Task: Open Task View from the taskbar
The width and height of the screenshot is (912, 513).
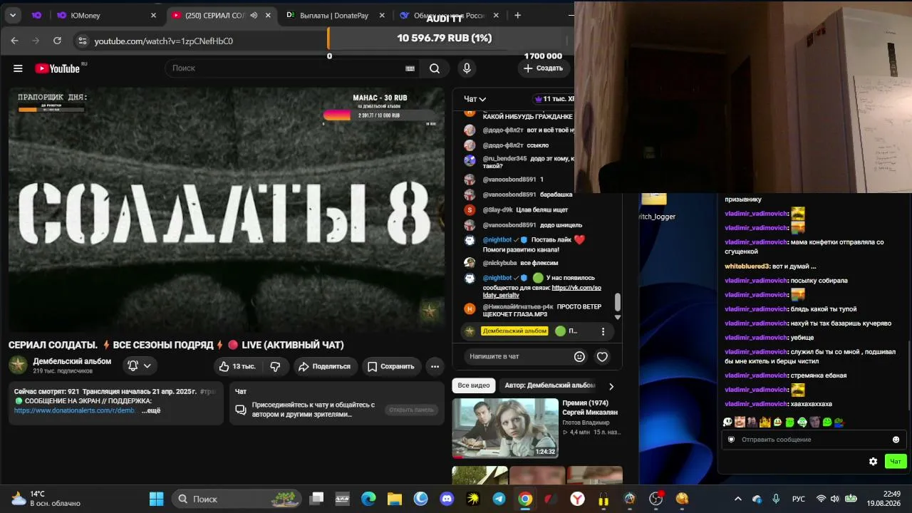Action: (316, 499)
